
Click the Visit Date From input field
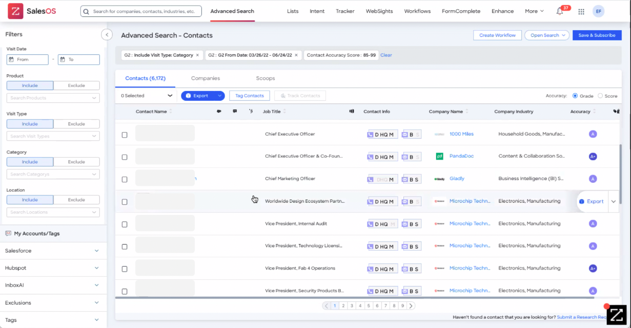click(x=28, y=60)
